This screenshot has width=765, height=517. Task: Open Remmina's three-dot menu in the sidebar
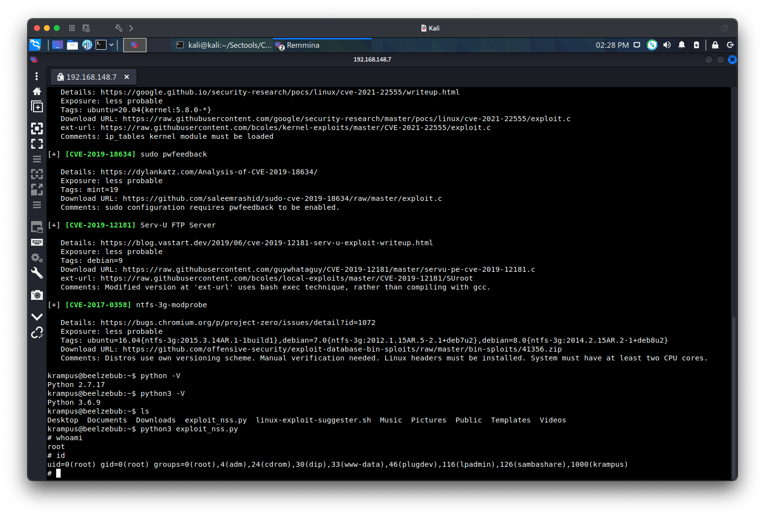36,76
